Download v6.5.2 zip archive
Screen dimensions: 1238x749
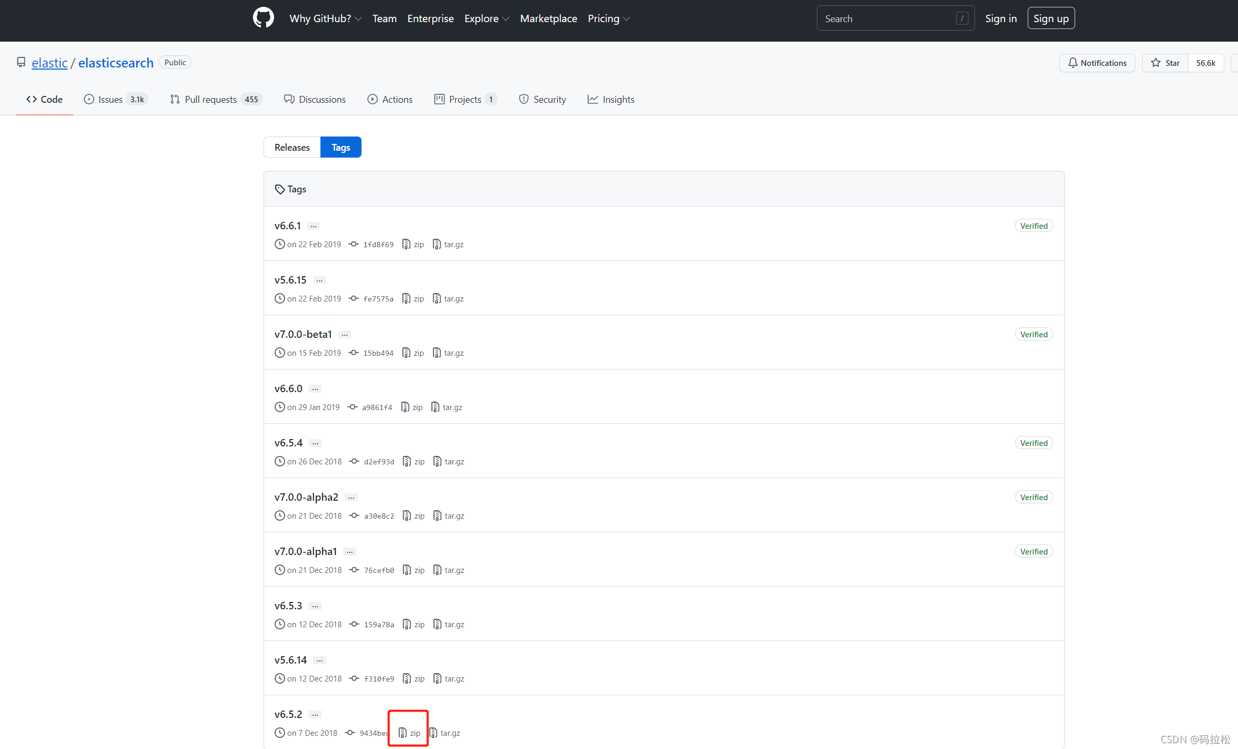[410, 733]
